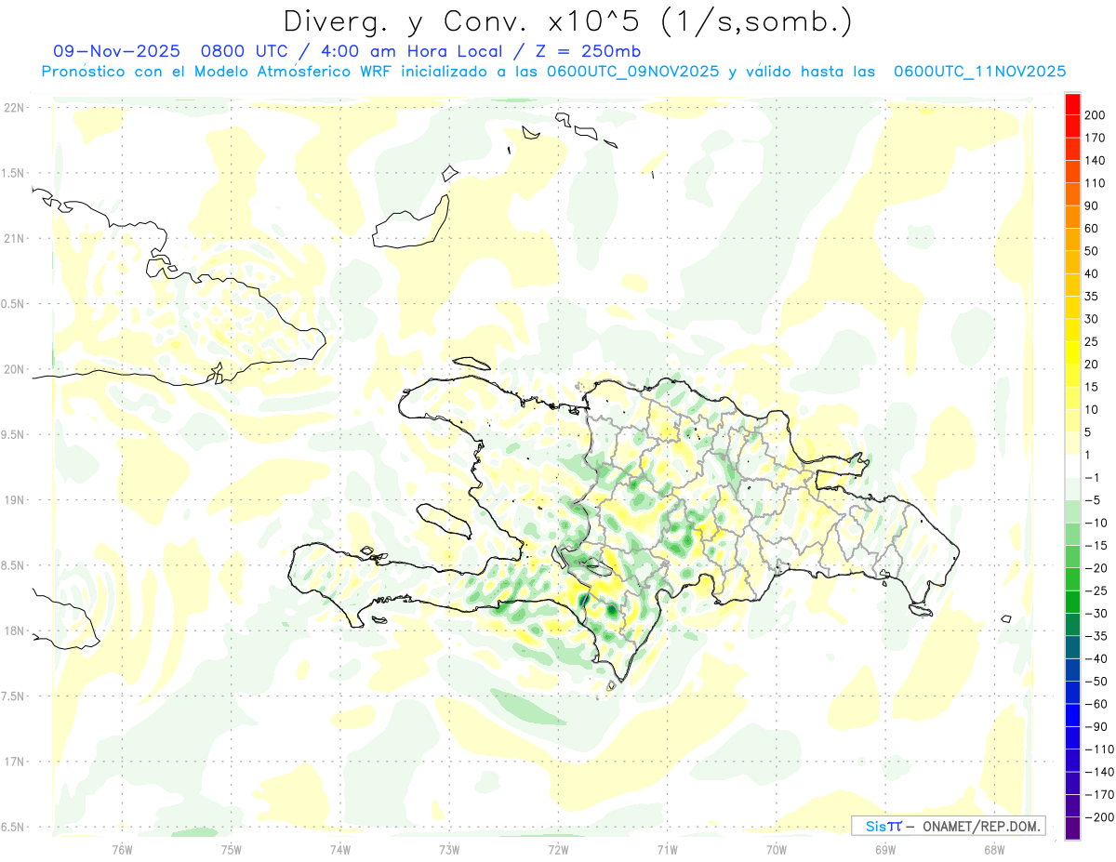The height and width of the screenshot is (862, 1116).
Task: Click the blue swatch between -50 and -60
Action: tap(1072, 692)
